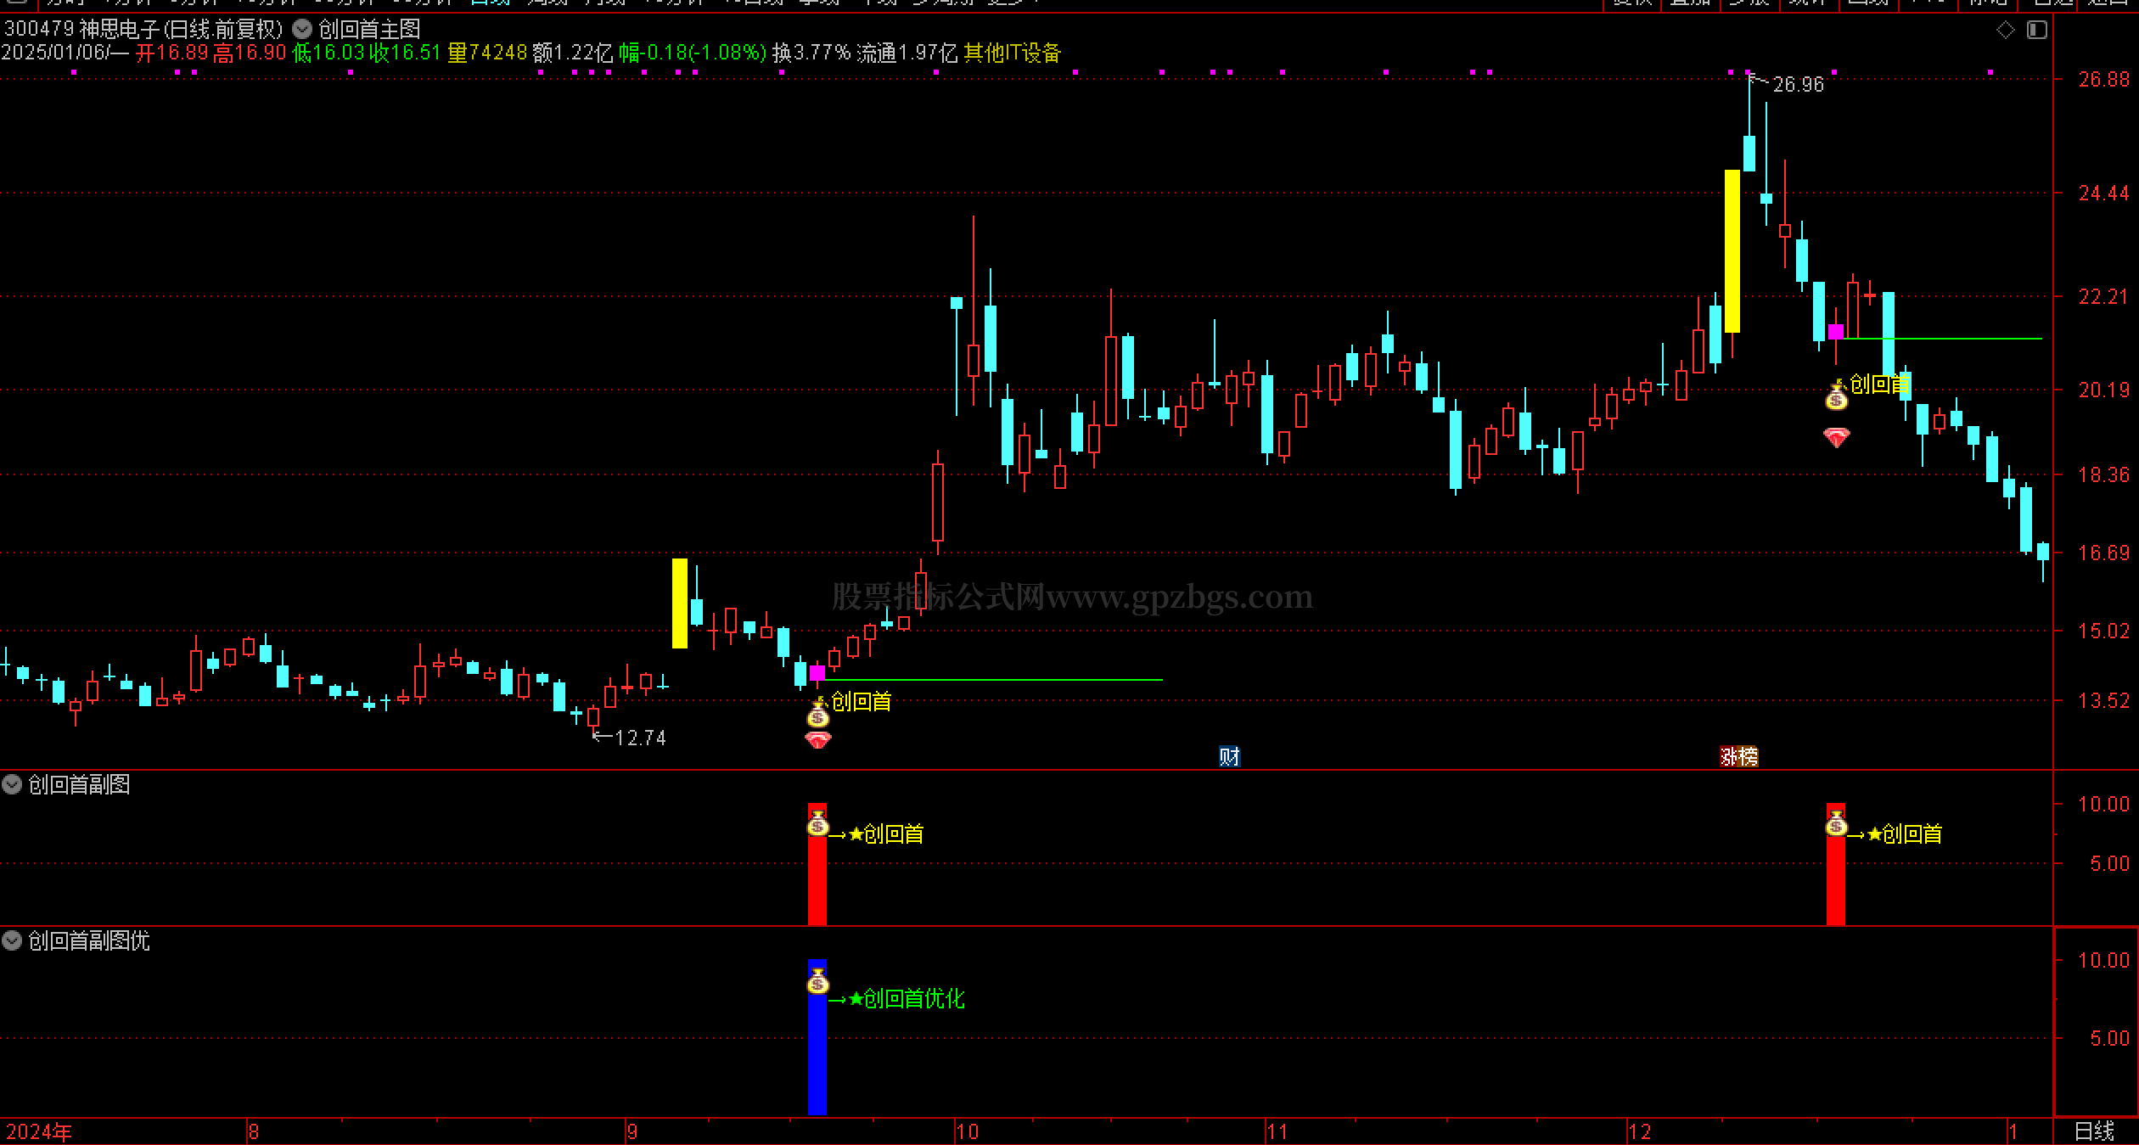Click the diamond icon at top right

2006,31
